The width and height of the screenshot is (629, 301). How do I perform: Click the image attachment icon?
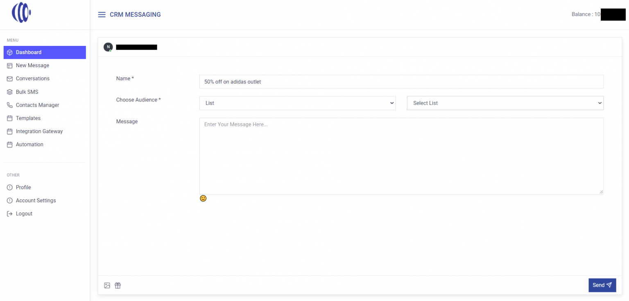point(107,285)
